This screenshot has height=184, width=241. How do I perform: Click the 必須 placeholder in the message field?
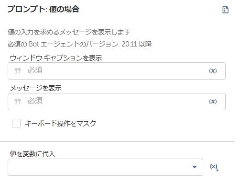(x=35, y=101)
